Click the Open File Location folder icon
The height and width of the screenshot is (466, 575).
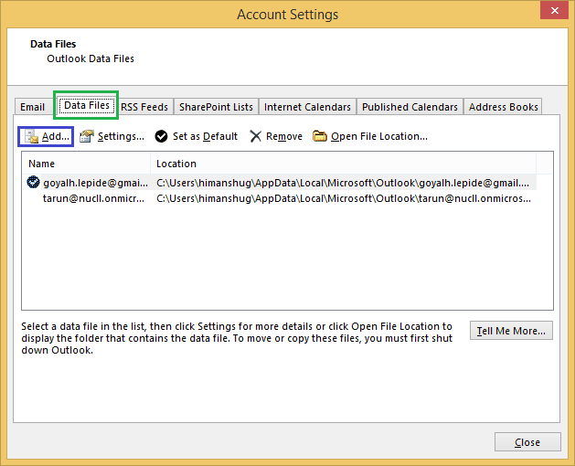click(320, 136)
